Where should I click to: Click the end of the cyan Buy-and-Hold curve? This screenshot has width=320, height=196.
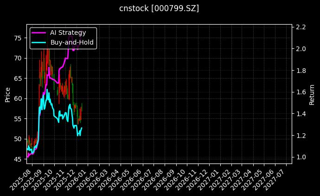coord(82,128)
